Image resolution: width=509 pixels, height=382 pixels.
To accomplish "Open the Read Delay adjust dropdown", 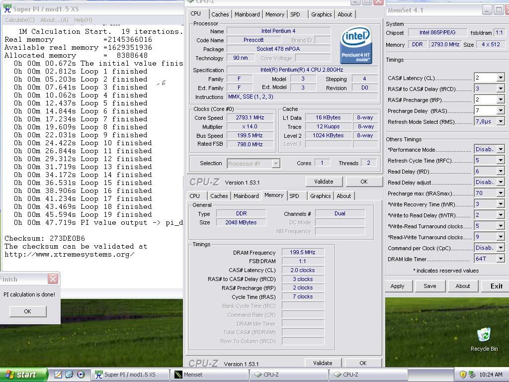I will click(501, 182).
